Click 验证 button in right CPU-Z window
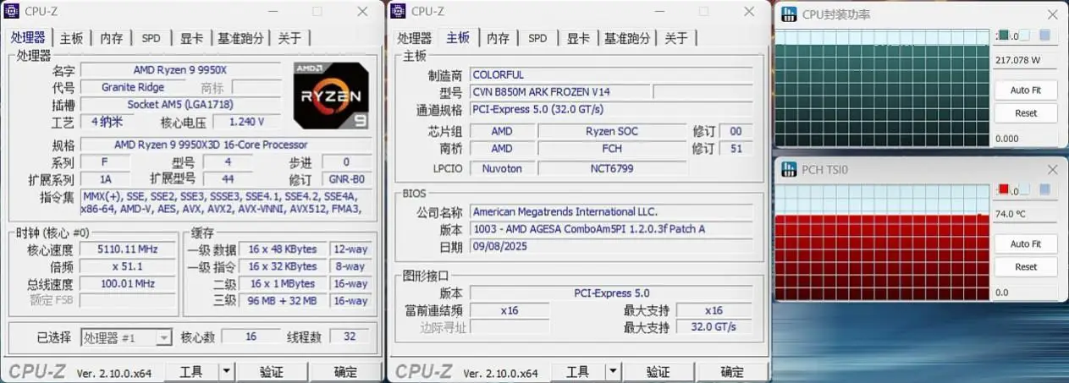The image size is (1069, 383). (x=658, y=372)
